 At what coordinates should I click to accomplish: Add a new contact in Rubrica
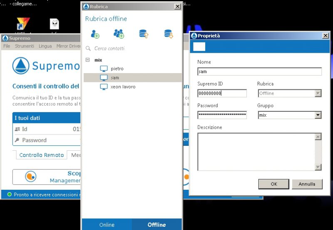click(95, 34)
